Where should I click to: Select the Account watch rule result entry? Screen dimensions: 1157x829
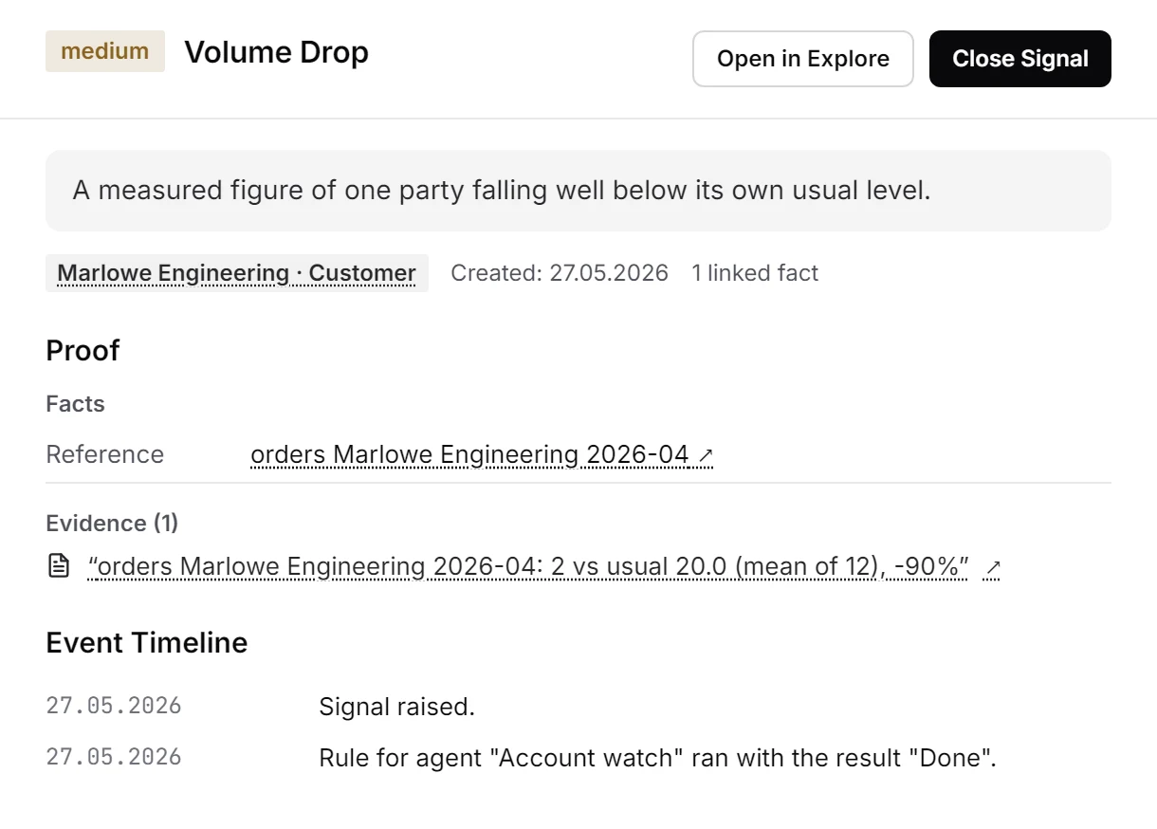click(x=657, y=759)
